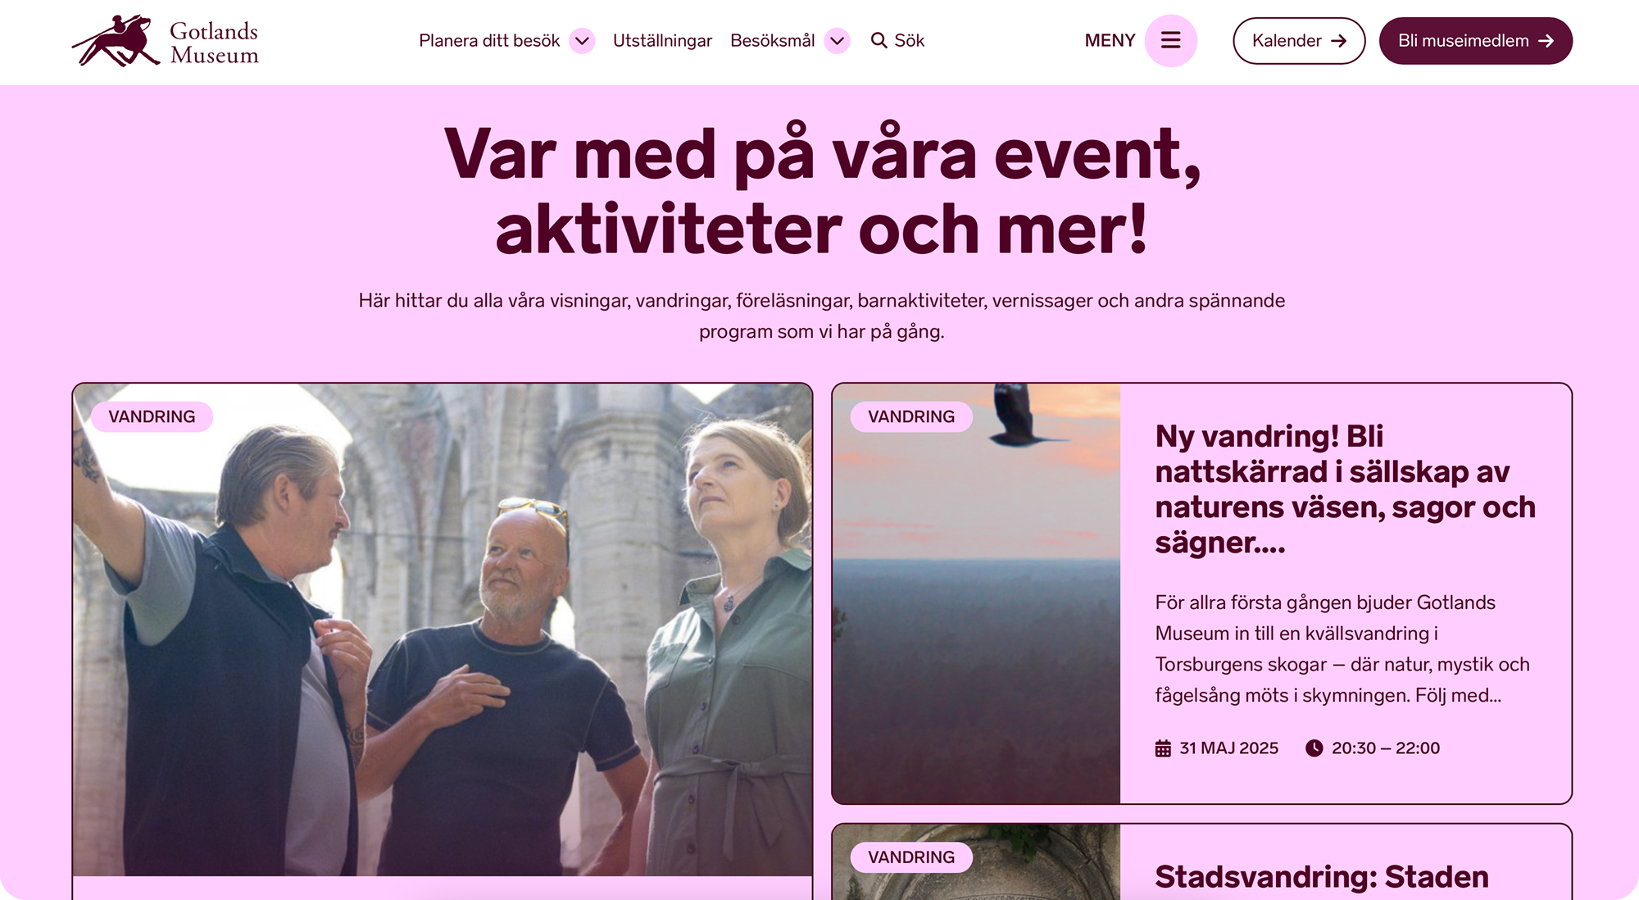Go to Utställningar page
Viewport: 1639px width, 900px height.
pos(662,40)
